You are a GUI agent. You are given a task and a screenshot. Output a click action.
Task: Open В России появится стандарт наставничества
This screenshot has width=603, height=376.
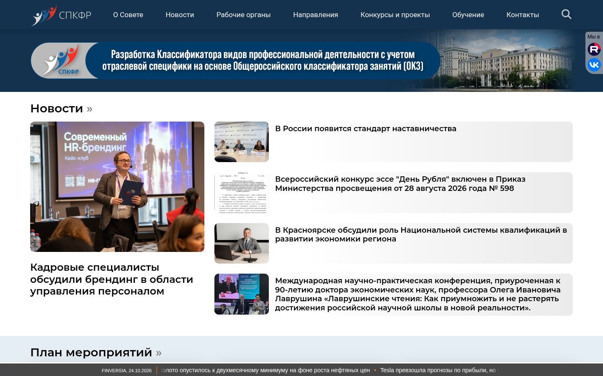[x=366, y=129]
